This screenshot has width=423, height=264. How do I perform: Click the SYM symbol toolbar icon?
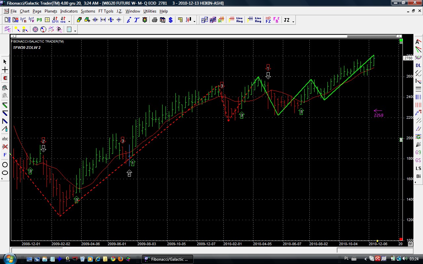point(55,20)
